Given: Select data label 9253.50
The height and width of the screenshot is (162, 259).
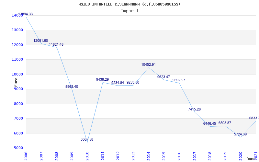Looking at the screenshot, I should [x=133, y=82].
